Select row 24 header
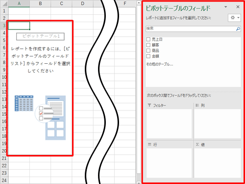 tap(4, 180)
